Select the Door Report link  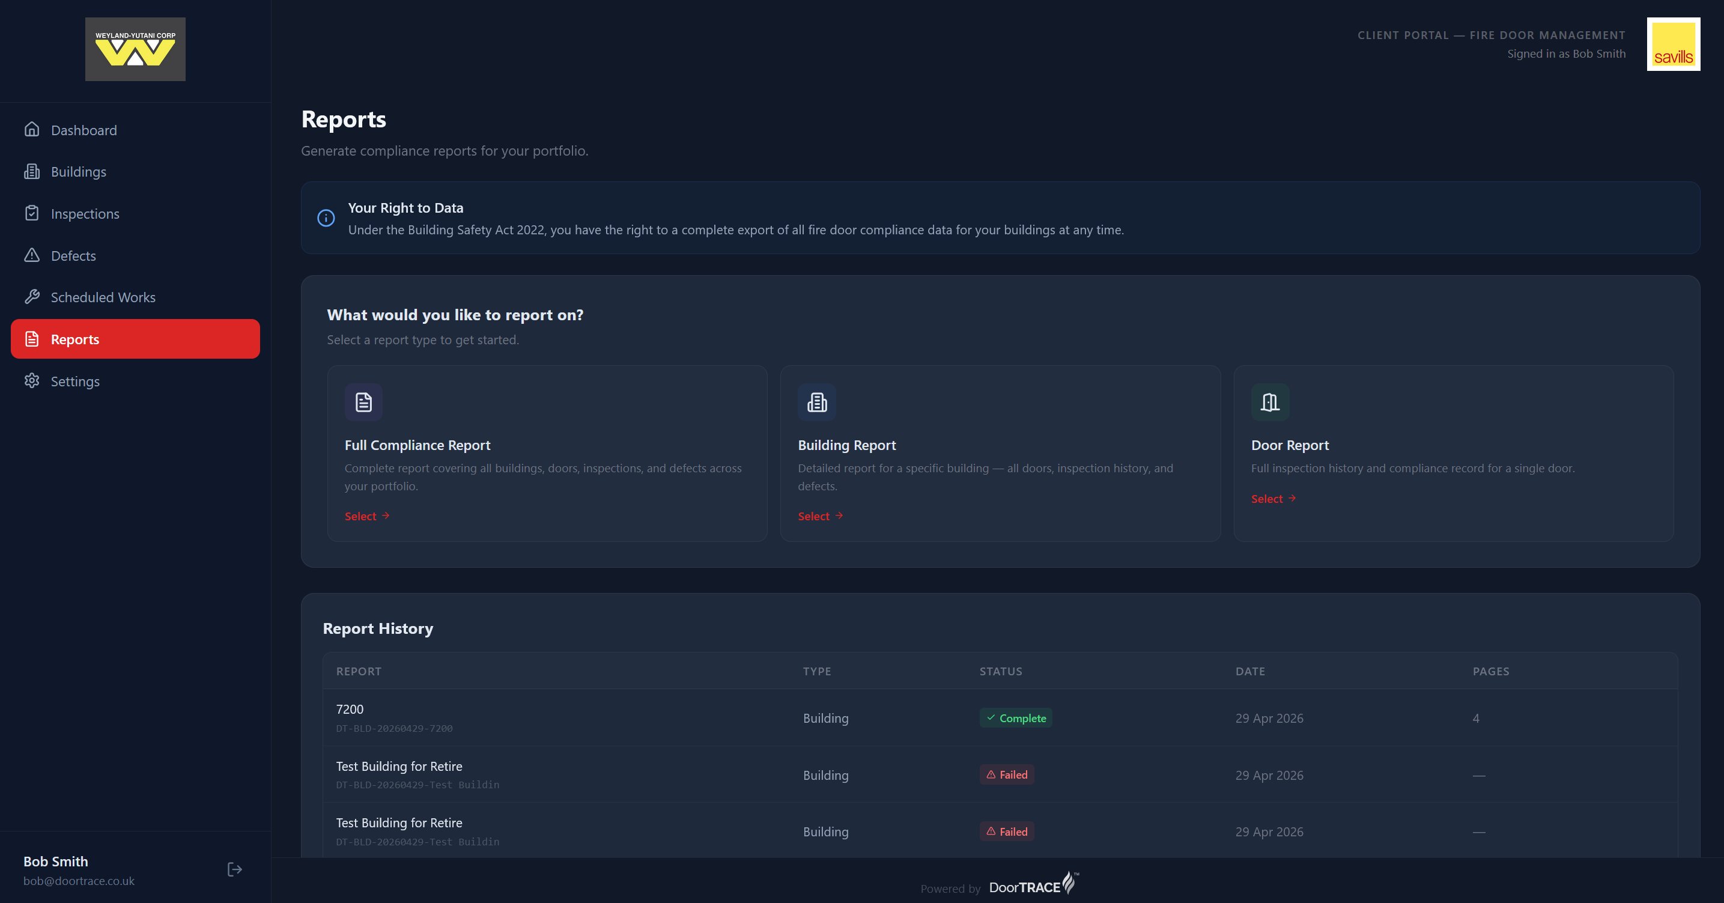click(x=1273, y=499)
